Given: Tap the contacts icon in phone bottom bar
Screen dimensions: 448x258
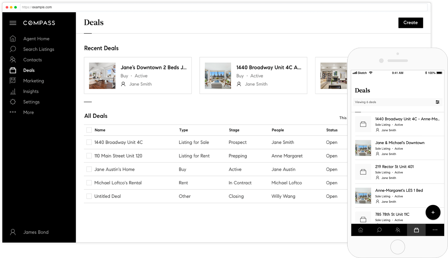Looking at the screenshot, I should (x=398, y=230).
